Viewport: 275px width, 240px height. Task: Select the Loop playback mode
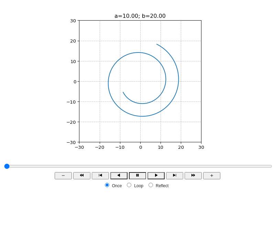tap(129, 185)
